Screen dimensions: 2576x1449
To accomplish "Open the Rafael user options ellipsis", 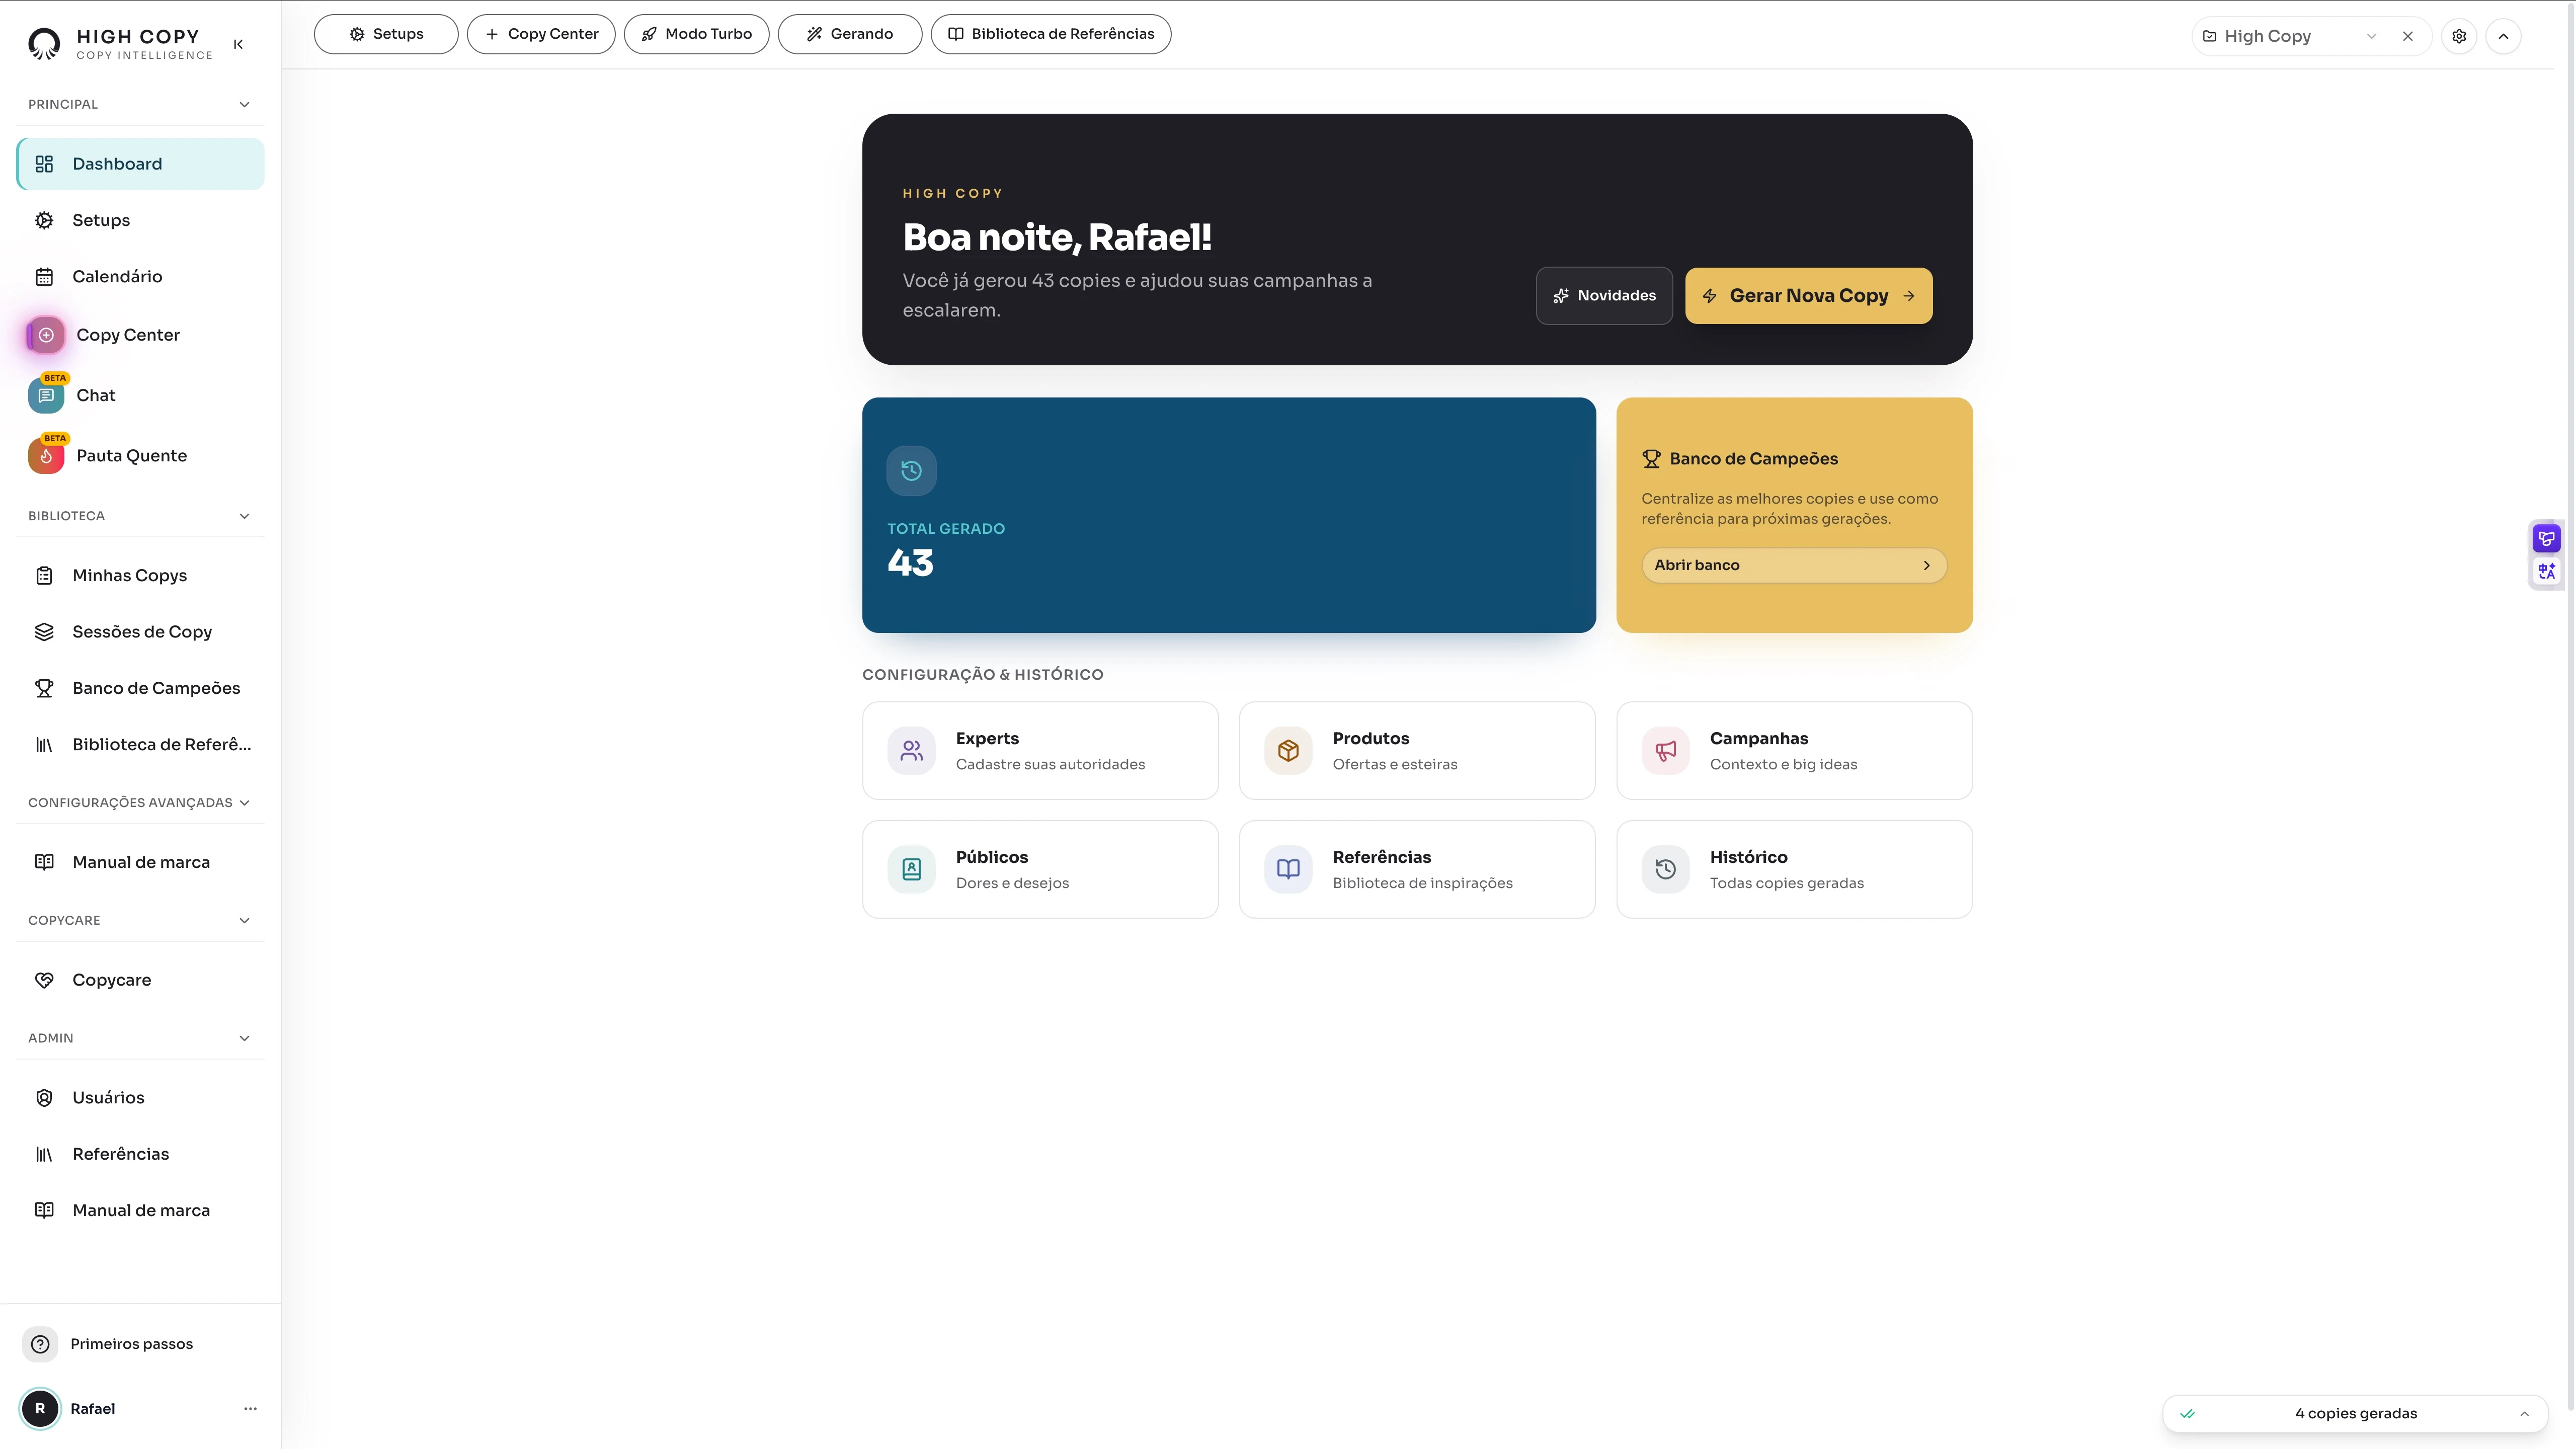I will (250, 1408).
